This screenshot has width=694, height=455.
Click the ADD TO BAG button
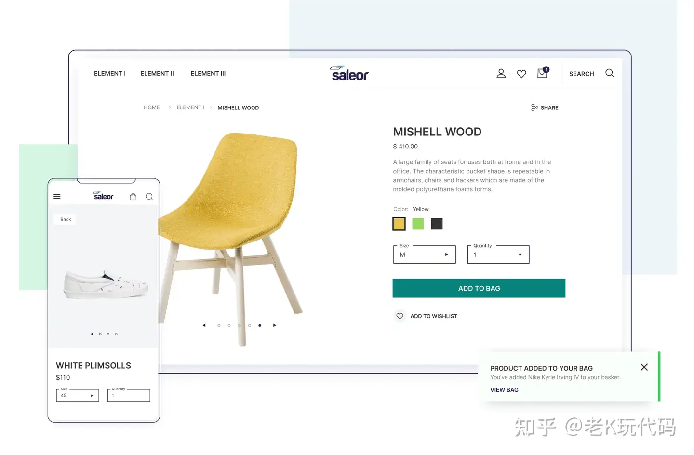pyautogui.click(x=479, y=288)
